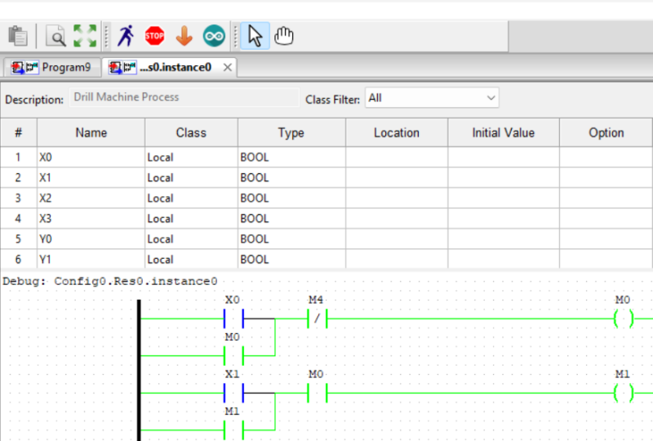The width and height of the screenshot is (653, 441).
Task: Select variable name X1 cell
Action: click(91, 177)
